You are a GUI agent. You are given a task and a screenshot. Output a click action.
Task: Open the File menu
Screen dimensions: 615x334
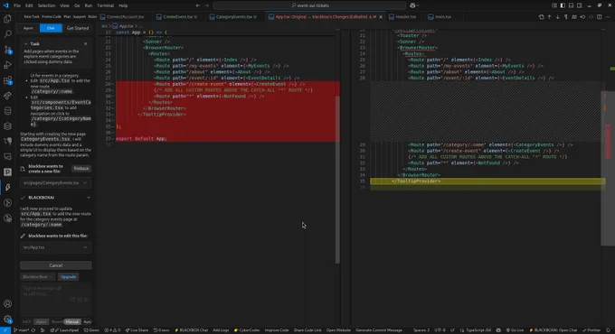point(17,5)
